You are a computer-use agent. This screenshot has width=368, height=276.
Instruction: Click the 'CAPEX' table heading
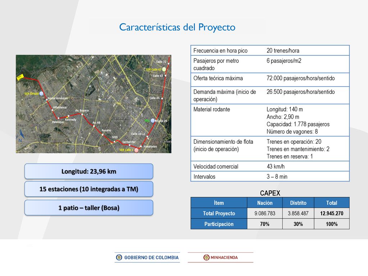(x=270, y=193)
